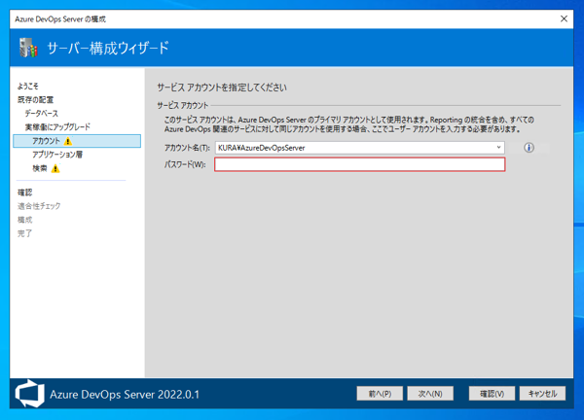Click the 確認(V) button
Viewport: 584px width, 420px height.
(x=492, y=393)
